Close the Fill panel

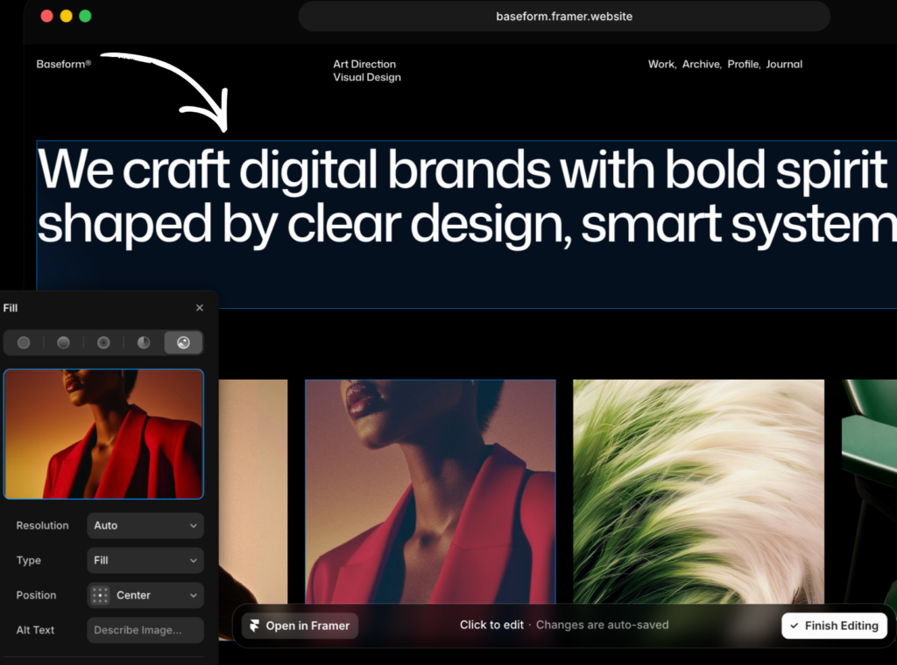[199, 307]
